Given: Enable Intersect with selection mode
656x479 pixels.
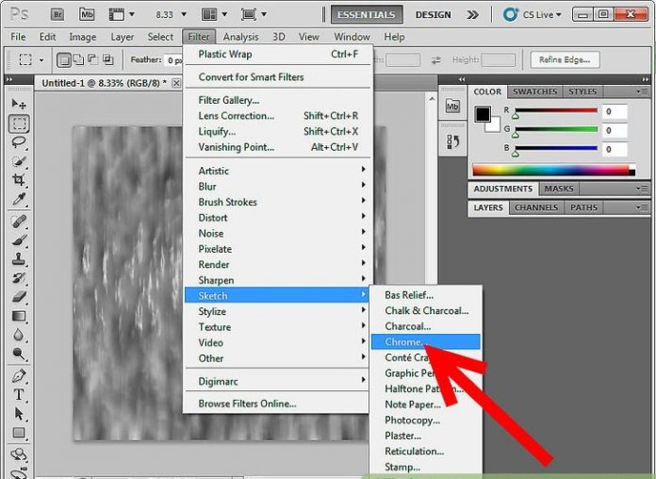Looking at the screenshot, I should point(109,60).
